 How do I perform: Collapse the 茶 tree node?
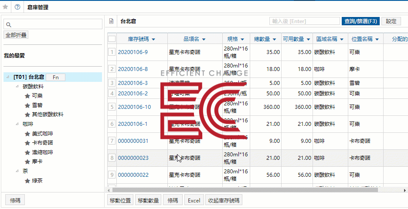click(17, 171)
